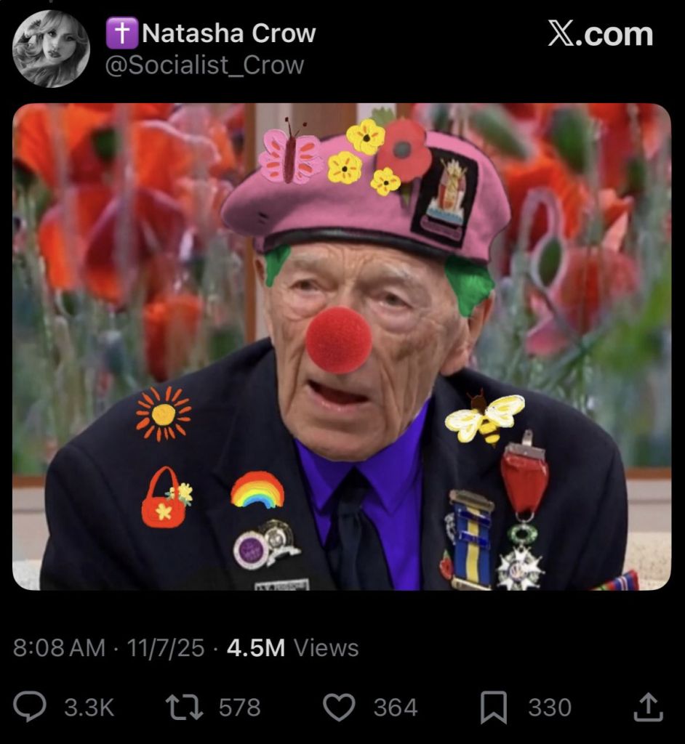Click the purple cross emoji badge
The height and width of the screenshot is (744, 685).
point(122,33)
